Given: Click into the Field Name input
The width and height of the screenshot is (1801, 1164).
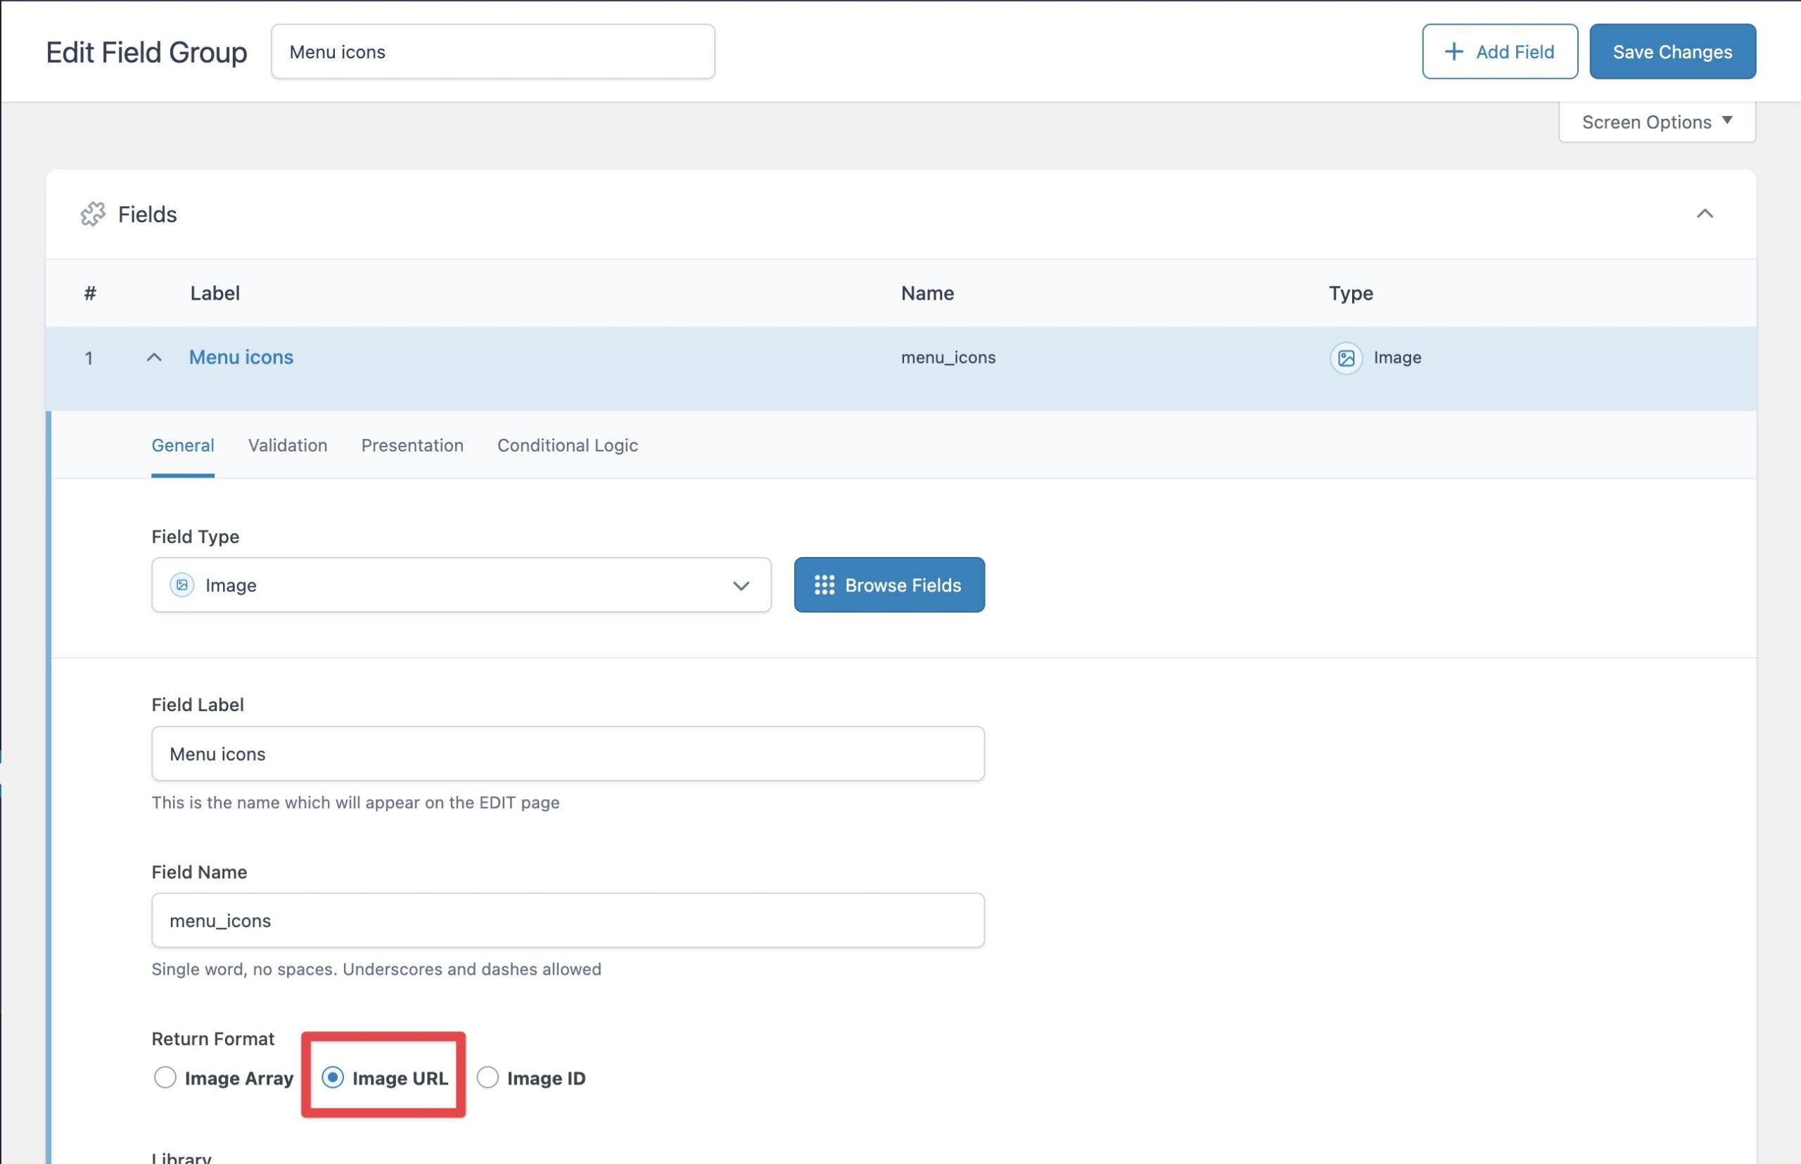Looking at the screenshot, I should 567,920.
